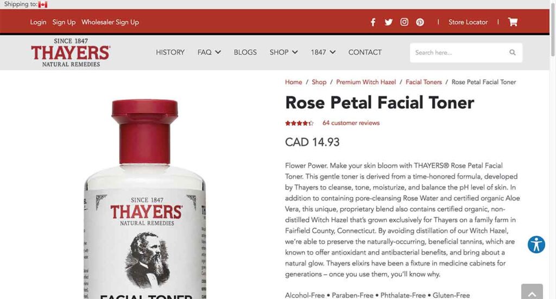Click the Wholesaler Sign Up link
Image resolution: width=556 pixels, height=299 pixels.
pos(110,22)
